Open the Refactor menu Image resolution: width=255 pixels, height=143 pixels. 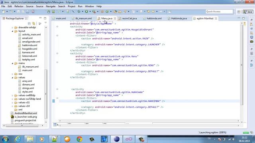coord(19,6)
